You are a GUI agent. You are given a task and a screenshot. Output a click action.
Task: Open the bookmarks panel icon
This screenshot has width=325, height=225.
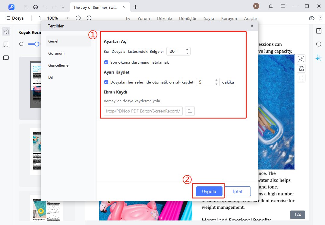6,44
